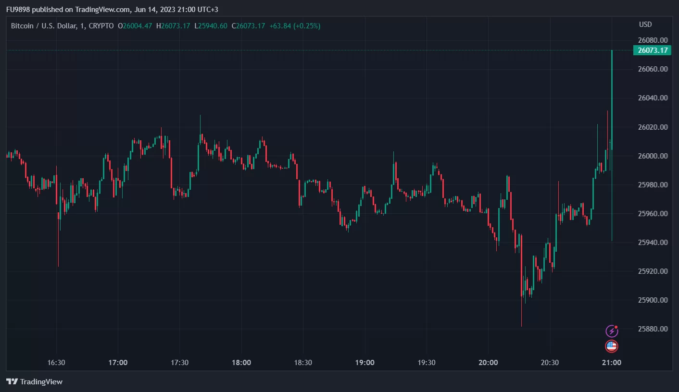Click the US flag economic event icon

point(611,346)
